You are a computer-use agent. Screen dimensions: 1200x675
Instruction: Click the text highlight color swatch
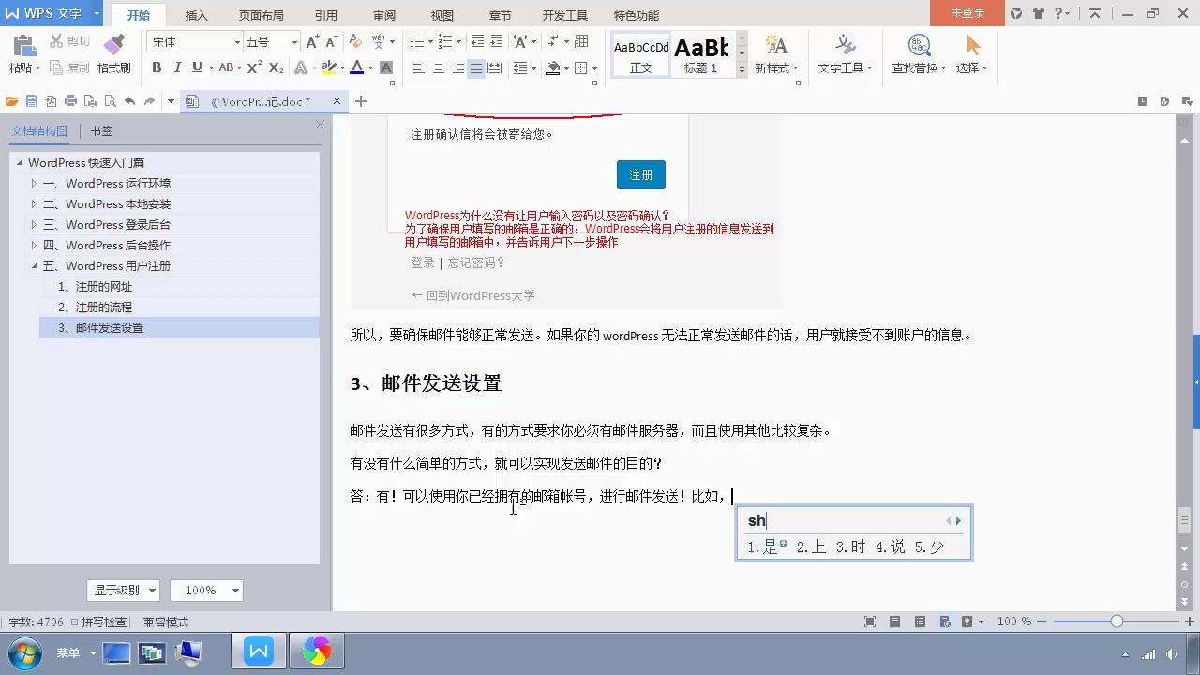(x=326, y=67)
